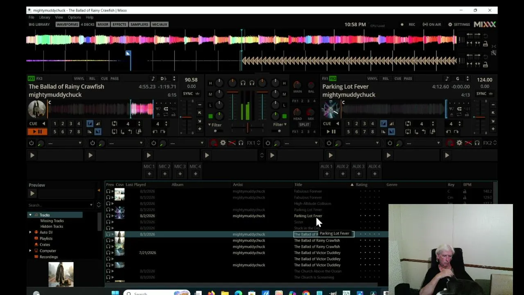Open the Help menu

(x=90, y=17)
